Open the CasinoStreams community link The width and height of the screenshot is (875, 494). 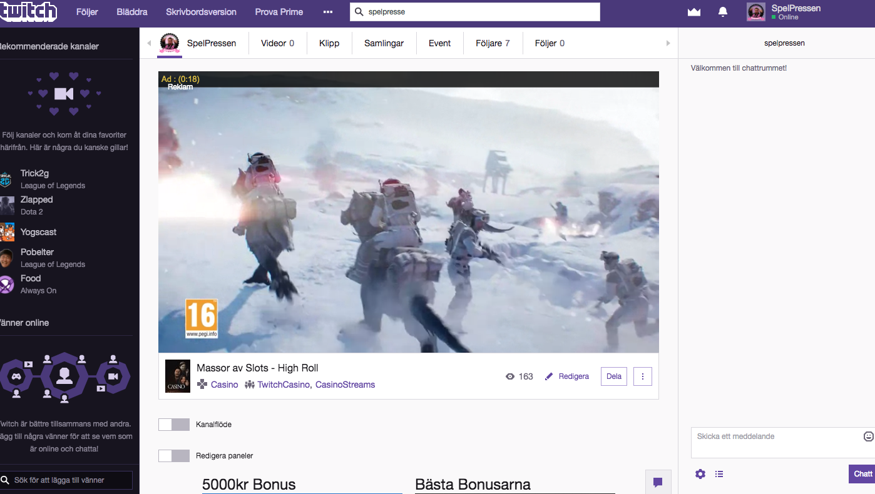click(345, 385)
